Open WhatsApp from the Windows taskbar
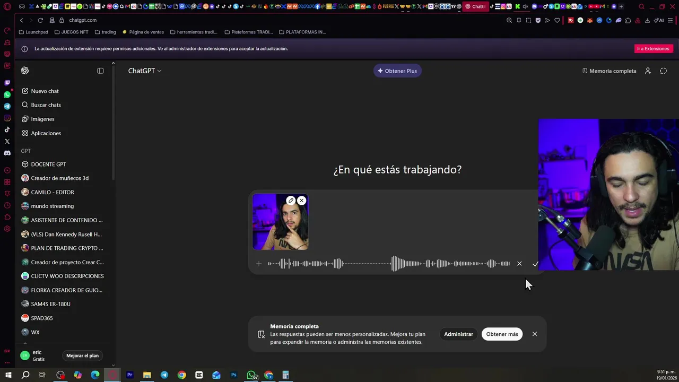Screen dimensions: 679x382 (251, 375)
